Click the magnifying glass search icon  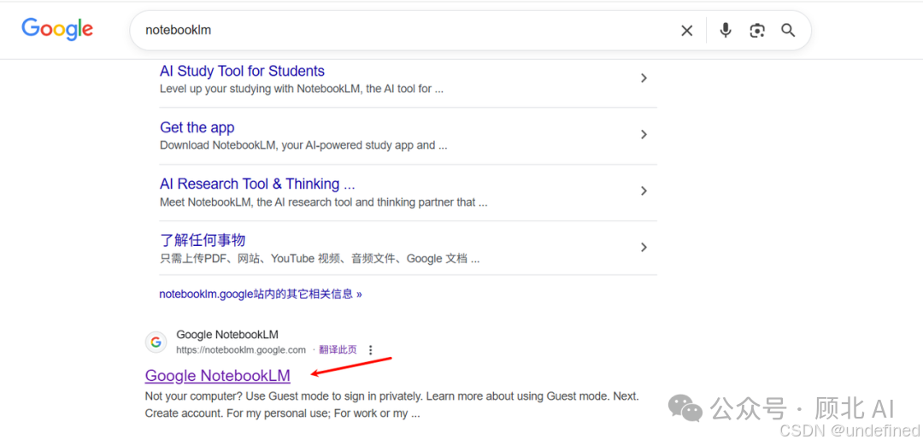click(x=788, y=31)
